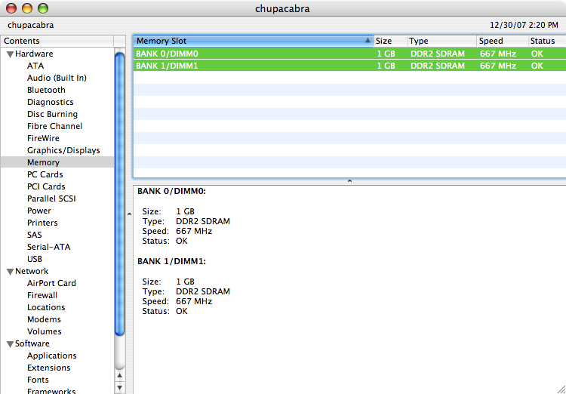Select PCI Cards entry
The width and height of the screenshot is (566, 394).
point(46,186)
